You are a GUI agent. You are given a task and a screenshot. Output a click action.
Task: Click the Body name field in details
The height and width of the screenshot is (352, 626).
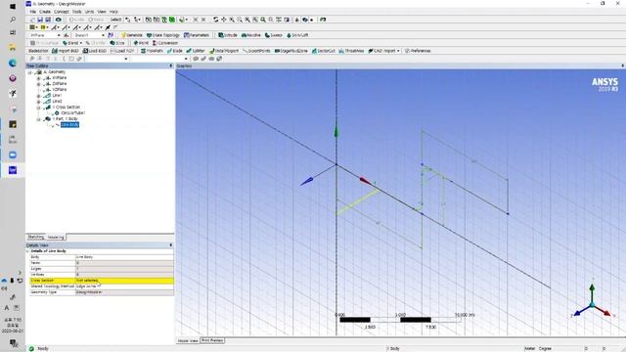coord(124,257)
